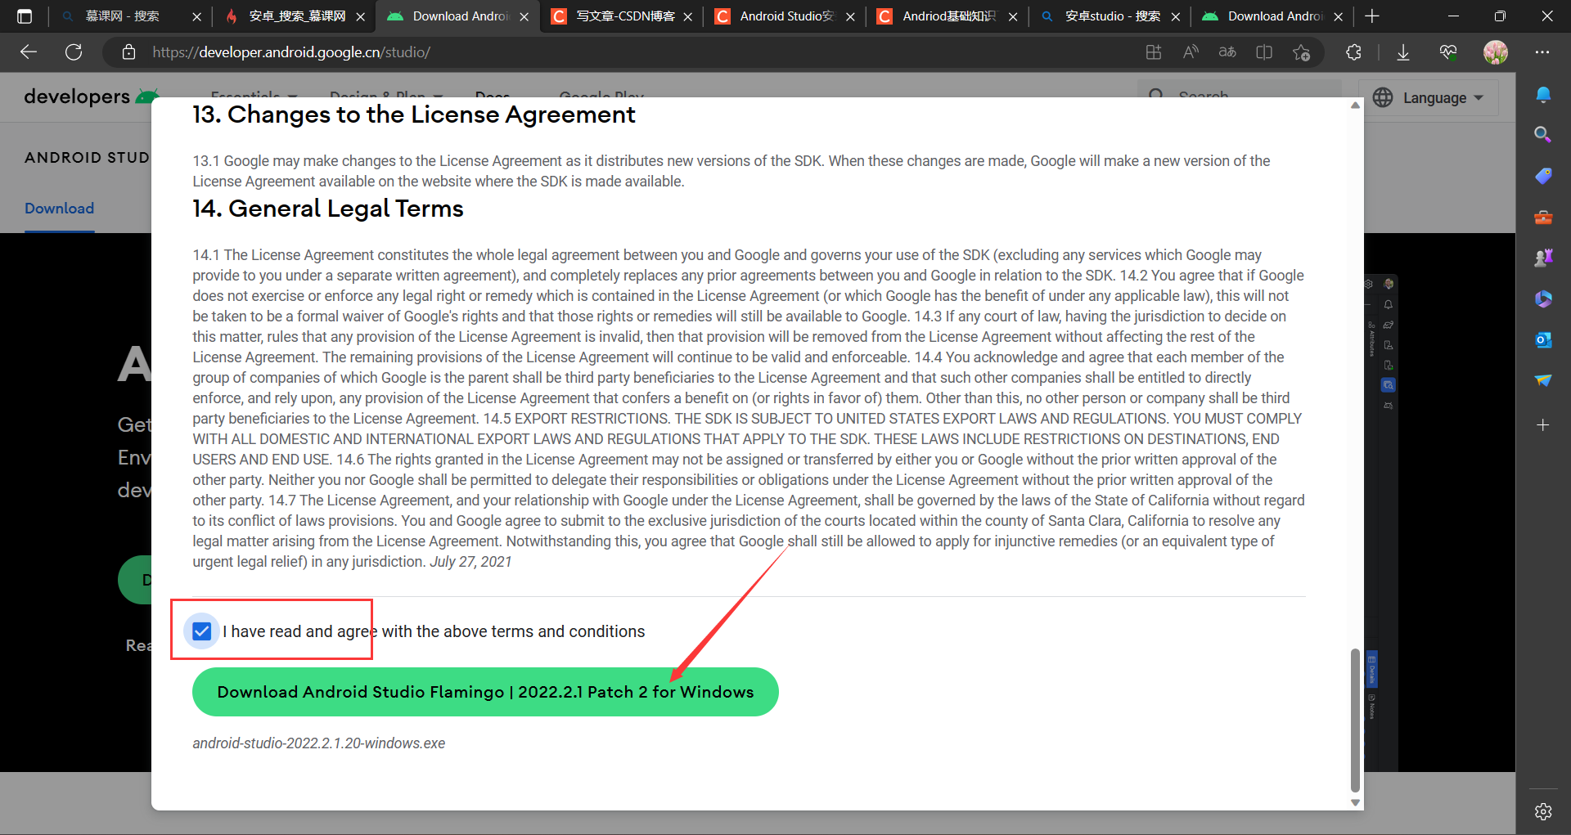This screenshot has height=835, width=1571.
Task: Click the dialog scrollbar up arrow
Action: pyautogui.click(x=1355, y=105)
